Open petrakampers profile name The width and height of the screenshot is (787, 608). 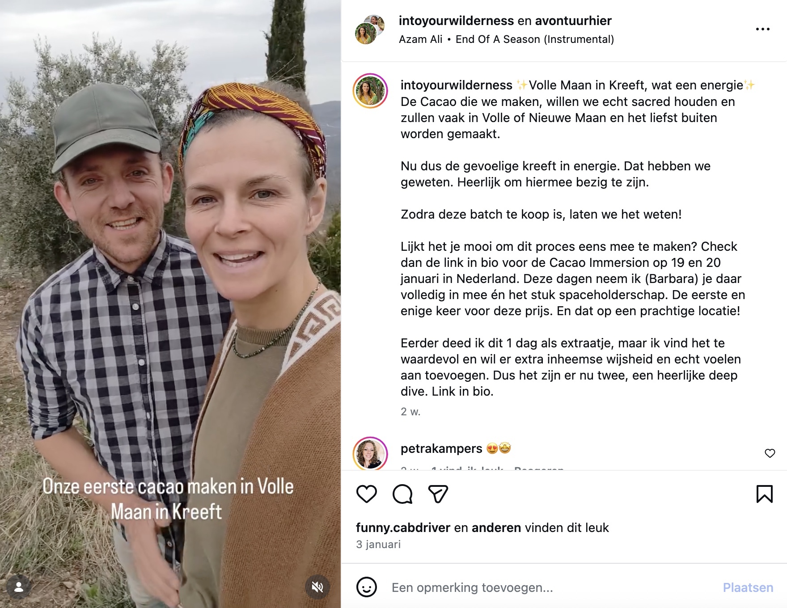(441, 448)
